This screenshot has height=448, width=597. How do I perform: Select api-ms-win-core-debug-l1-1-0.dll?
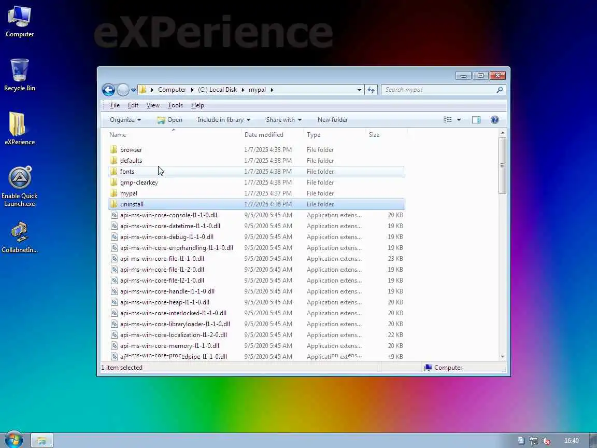[256, 237]
